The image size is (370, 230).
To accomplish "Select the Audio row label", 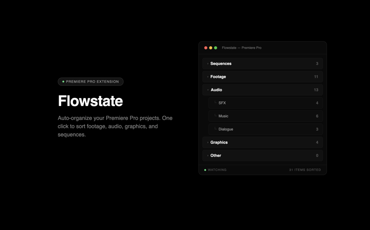I will pyautogui.click(x=216, y=90).
